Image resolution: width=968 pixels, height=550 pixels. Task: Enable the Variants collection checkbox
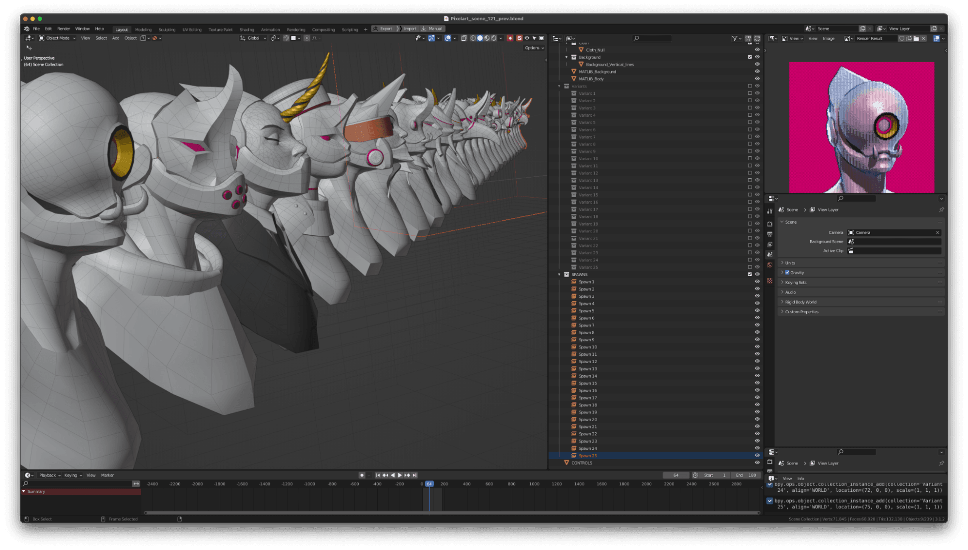coord(750,86)
